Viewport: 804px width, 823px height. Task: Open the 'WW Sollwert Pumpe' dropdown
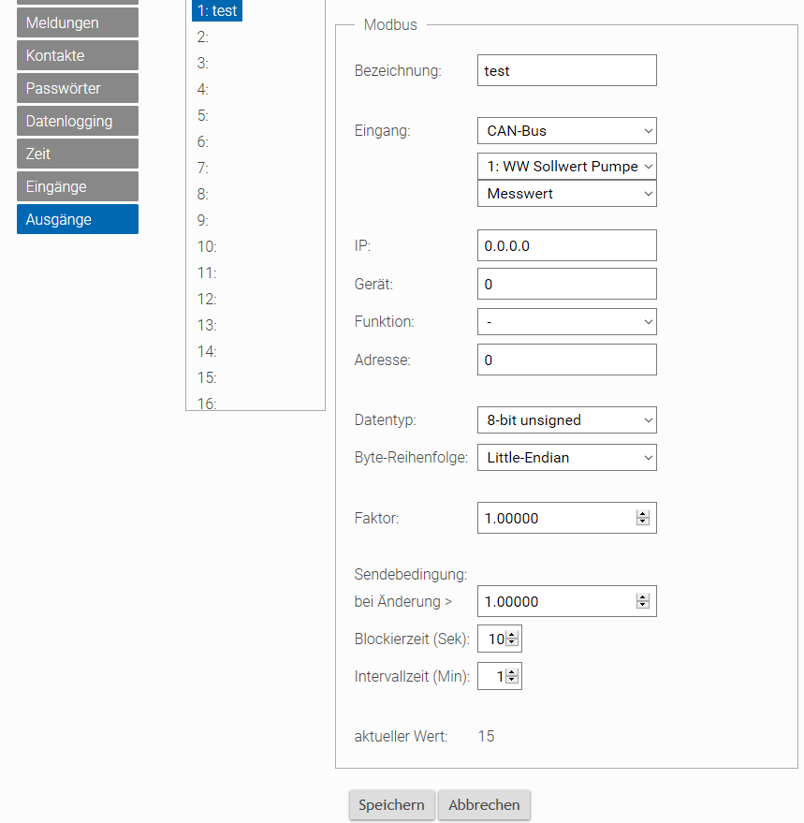[x=567, y=167]
